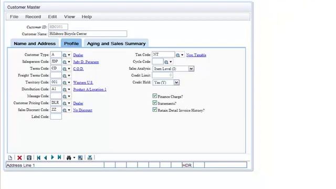The width and height of the screenshot is (336, 189).
Task: Click the Label Code input field
Action: 56,117
